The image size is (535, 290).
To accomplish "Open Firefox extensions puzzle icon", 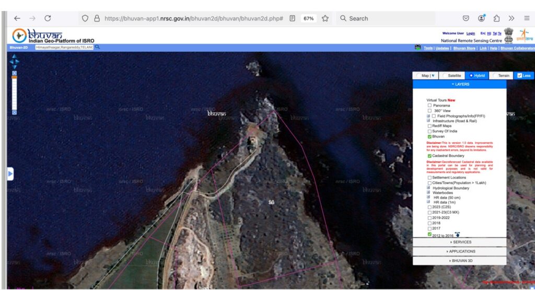I will [x=496, y=18].
